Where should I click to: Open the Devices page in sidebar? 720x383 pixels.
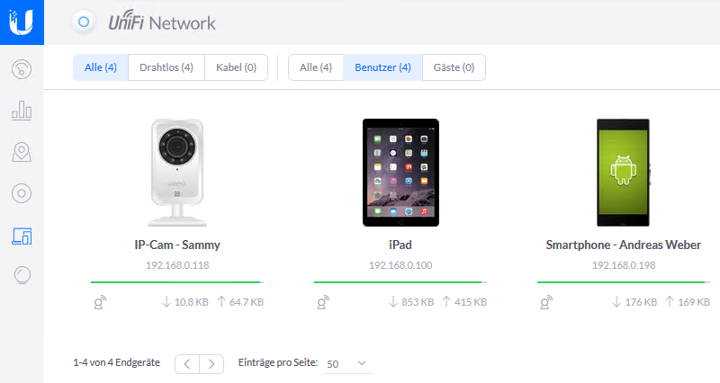tap(22, 193)
